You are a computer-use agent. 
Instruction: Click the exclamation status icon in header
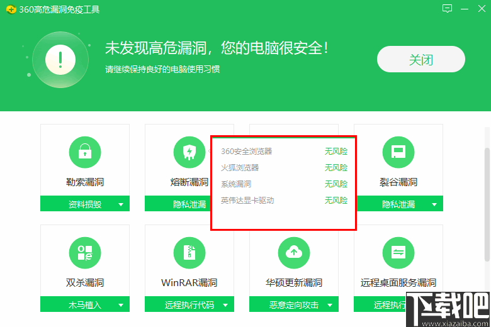click(x=60, y=60)
